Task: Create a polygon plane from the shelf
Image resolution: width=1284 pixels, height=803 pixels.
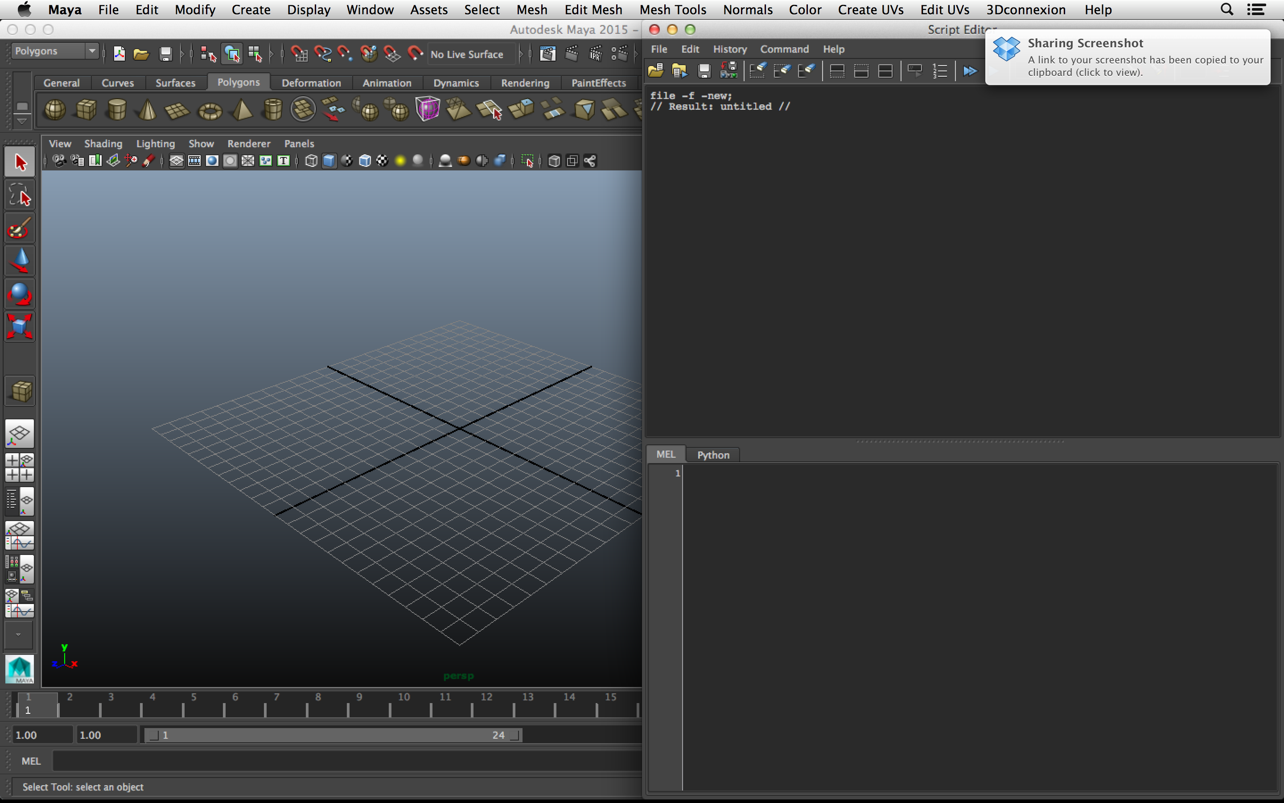Action: [x=177, y=111]
